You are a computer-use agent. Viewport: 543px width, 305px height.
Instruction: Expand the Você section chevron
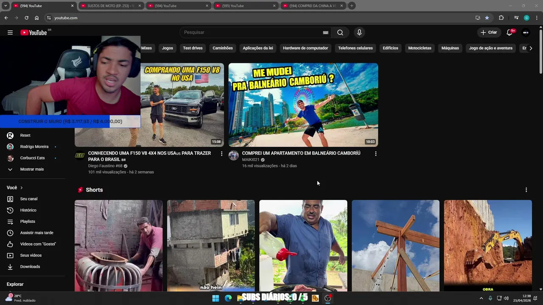click(22, 188)
